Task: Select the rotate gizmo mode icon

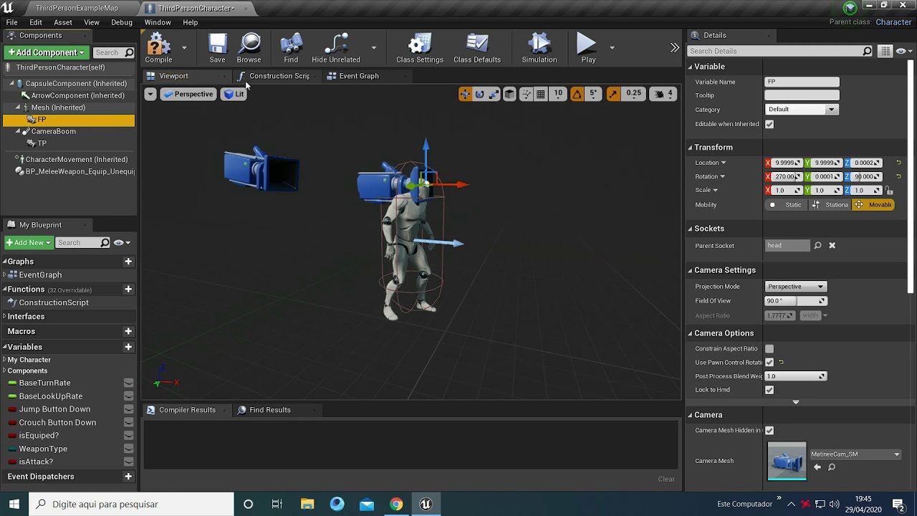Action: 480,94
